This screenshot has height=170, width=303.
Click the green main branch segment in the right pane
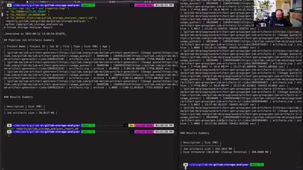(x=257, y=165)
